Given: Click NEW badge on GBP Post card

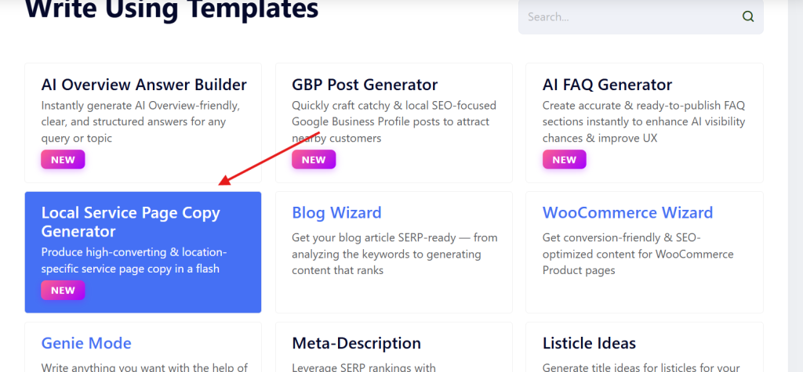Looking at the screenshot, I should 314,160.
